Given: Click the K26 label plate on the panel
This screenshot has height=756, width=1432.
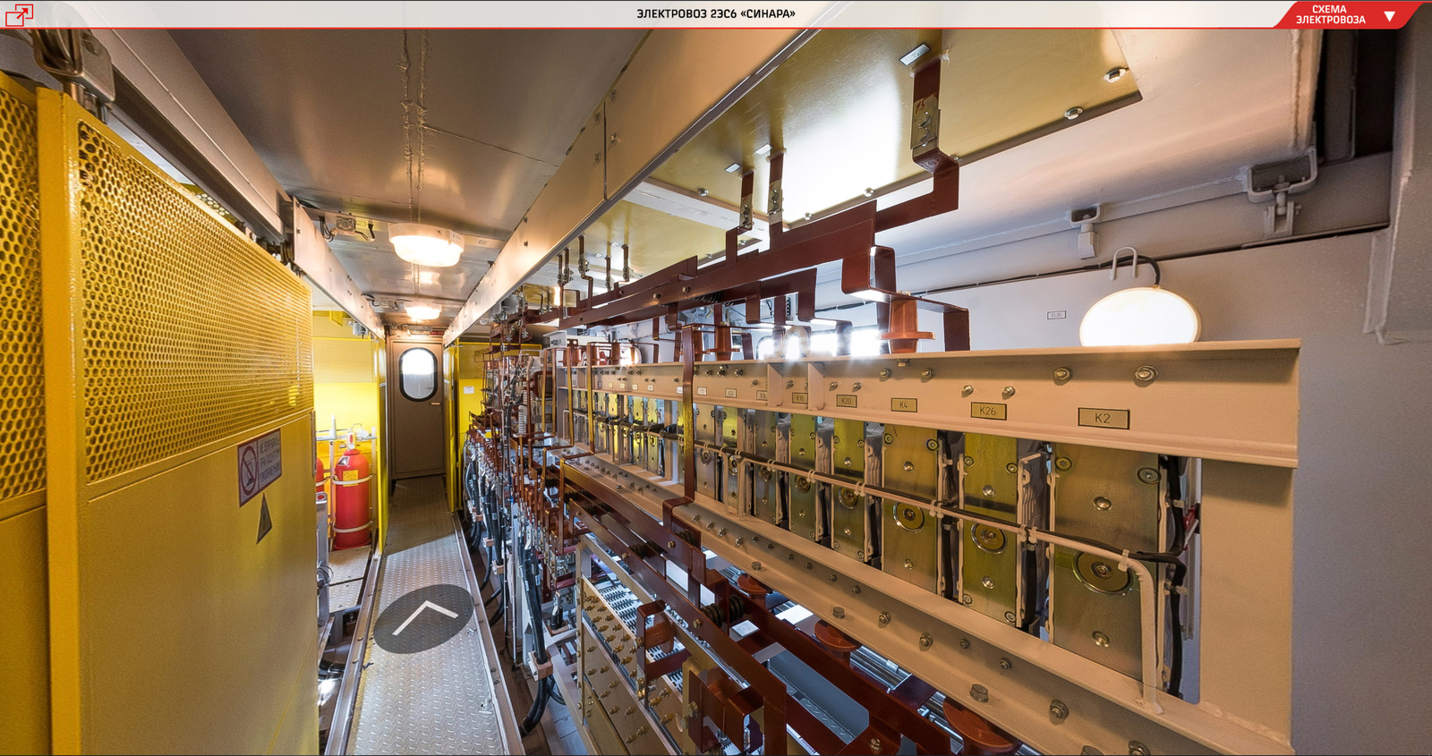Looking at the screenshot, I should point(988,411).
